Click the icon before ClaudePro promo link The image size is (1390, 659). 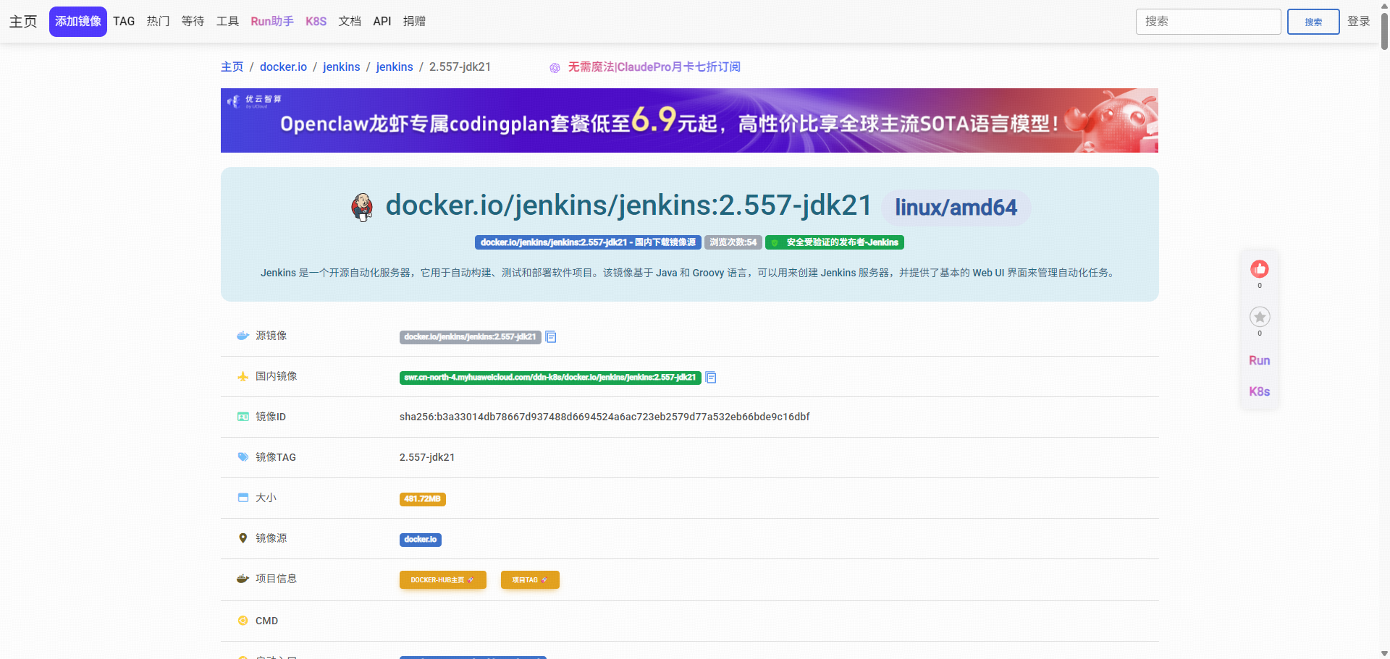[x=555, y=67]
